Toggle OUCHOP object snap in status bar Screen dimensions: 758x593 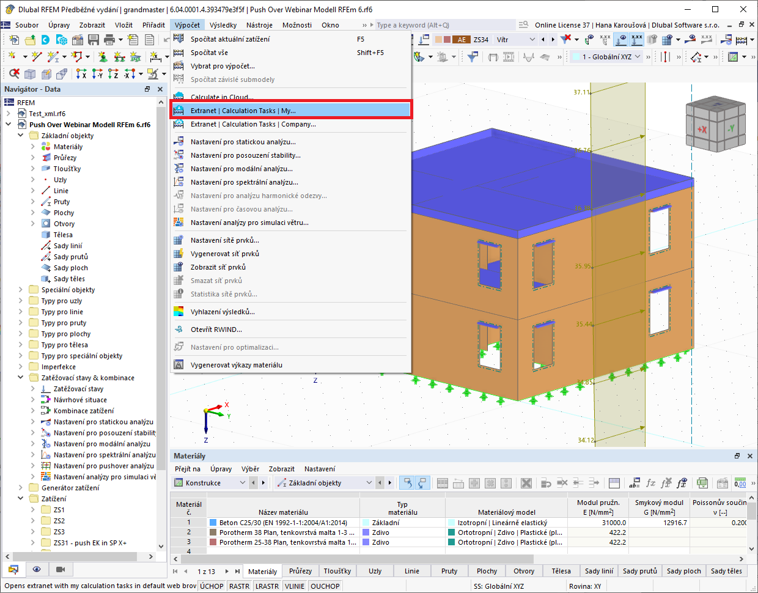tap(325, 586)
